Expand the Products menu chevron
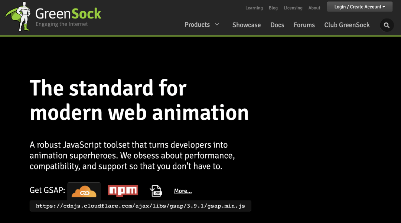Viewport: 401px width, 223px height. point(217,24)
